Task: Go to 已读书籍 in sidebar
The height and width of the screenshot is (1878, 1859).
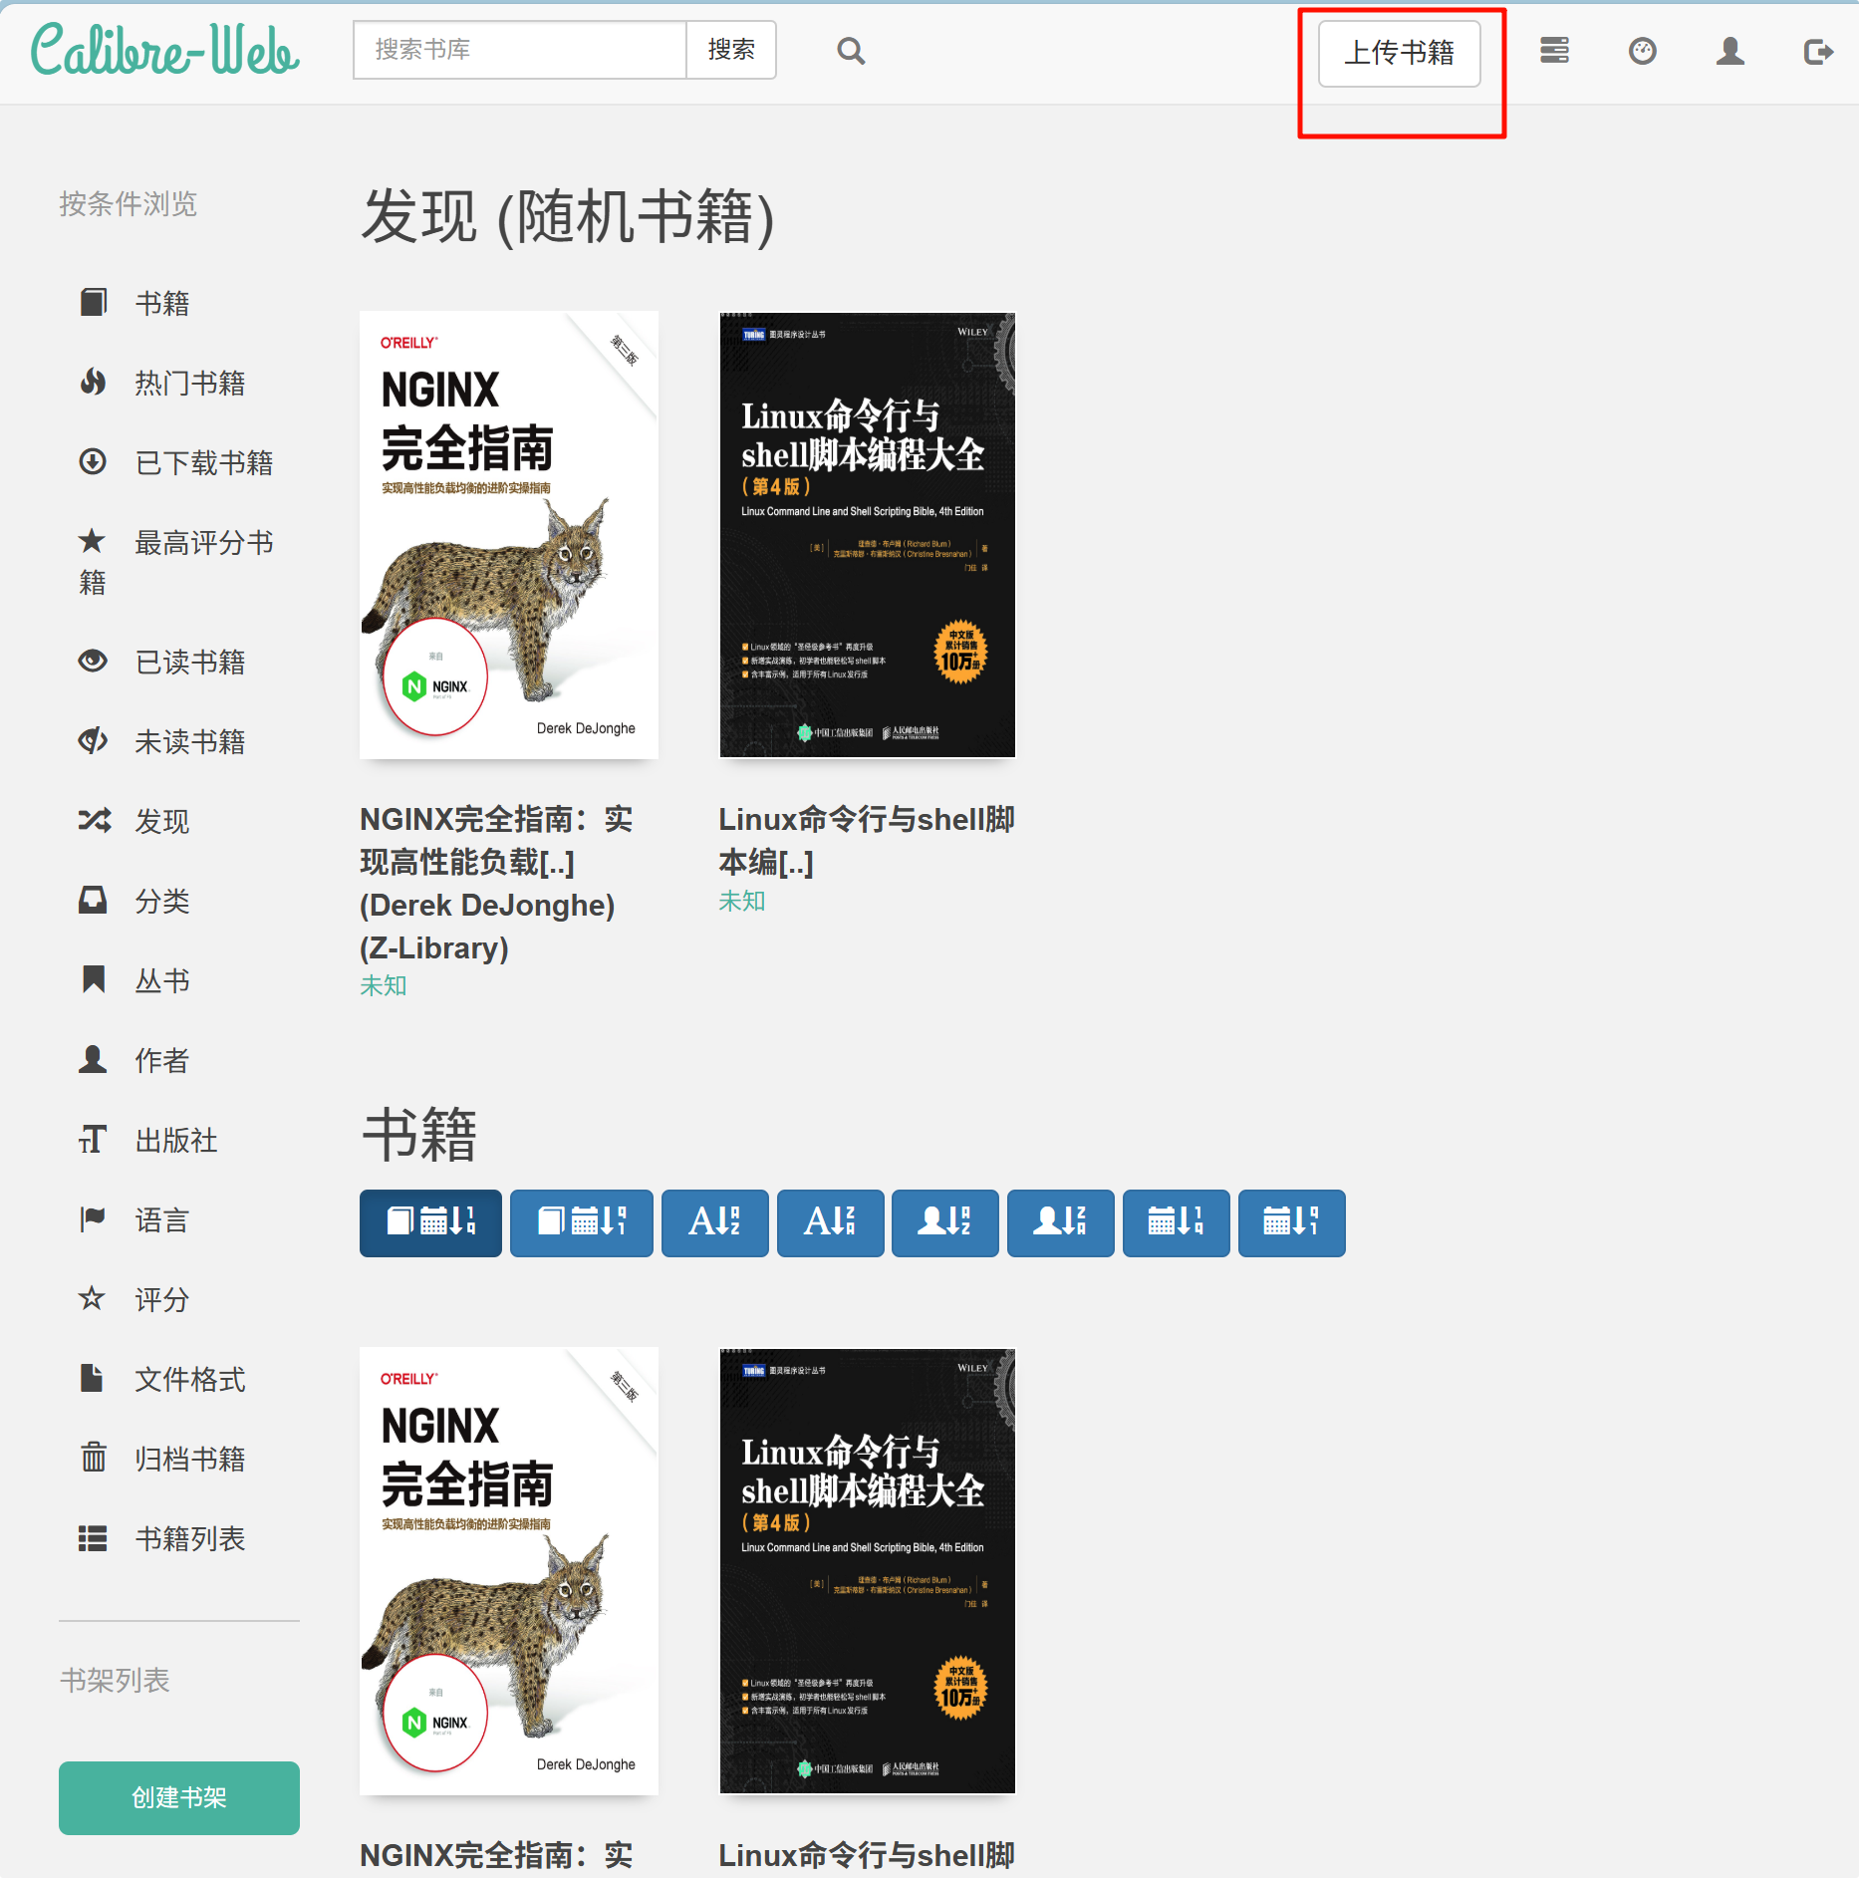Action: pos(189,663)
